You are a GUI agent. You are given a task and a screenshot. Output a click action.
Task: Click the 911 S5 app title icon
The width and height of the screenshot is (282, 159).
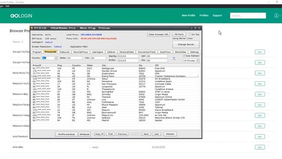[32, 28]
